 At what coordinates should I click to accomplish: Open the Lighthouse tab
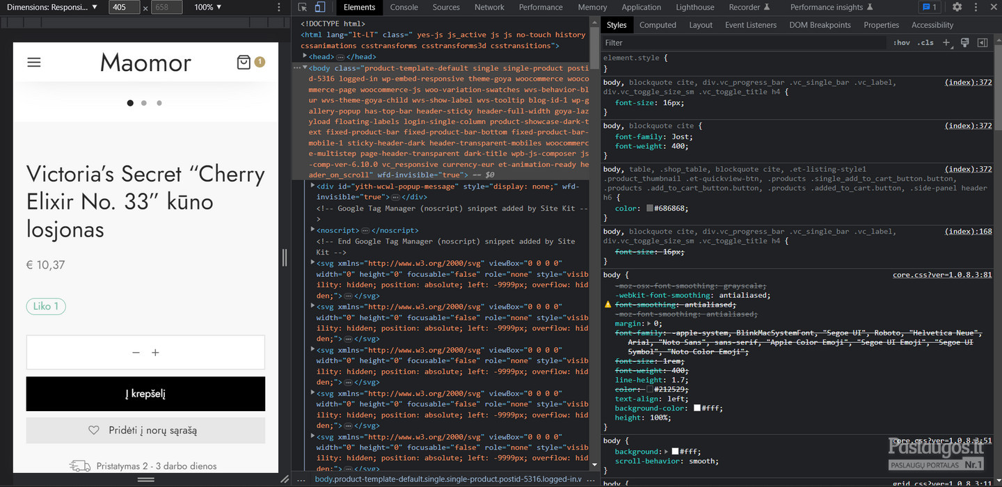point(695,7)
